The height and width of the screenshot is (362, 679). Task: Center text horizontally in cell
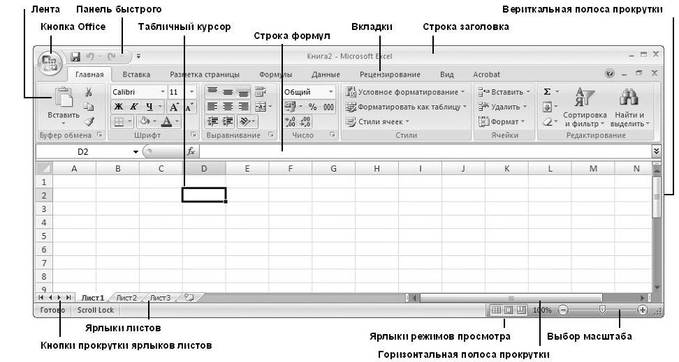tap(228, 107)
